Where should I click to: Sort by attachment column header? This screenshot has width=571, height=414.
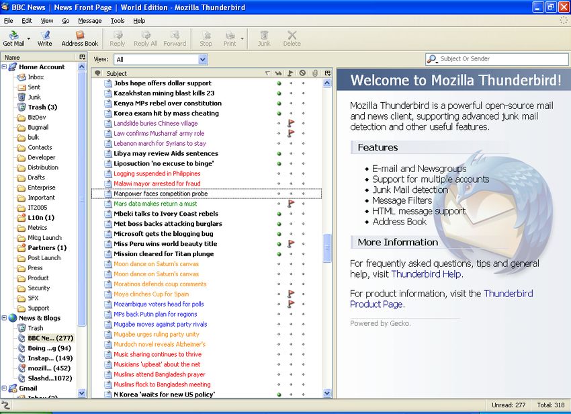[315, 73]
